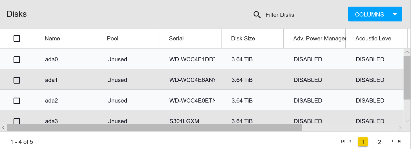Sort by the Name column header
The width and height of the screenshot is (411, 149).
(52, 38)
